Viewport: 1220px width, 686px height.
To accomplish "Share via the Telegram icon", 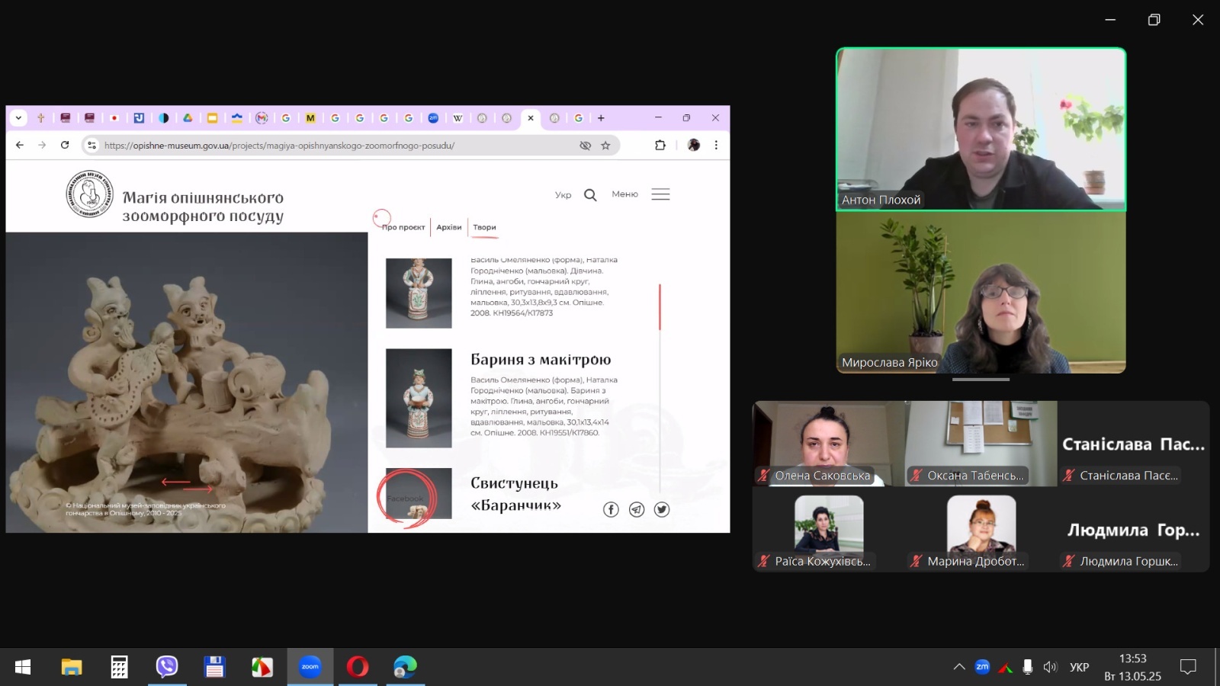I will tap(637, 510).
